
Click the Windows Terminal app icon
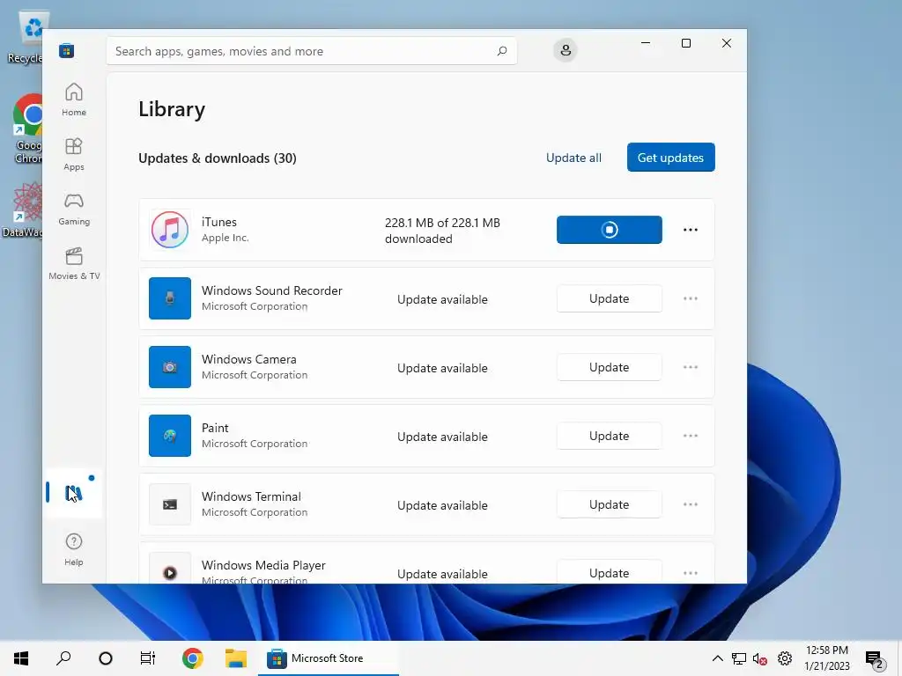click(x=170, y=504)
